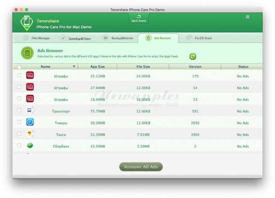Click the Version column header
The height and width of the screenshot is (198, 275).
tap(195, 67)
